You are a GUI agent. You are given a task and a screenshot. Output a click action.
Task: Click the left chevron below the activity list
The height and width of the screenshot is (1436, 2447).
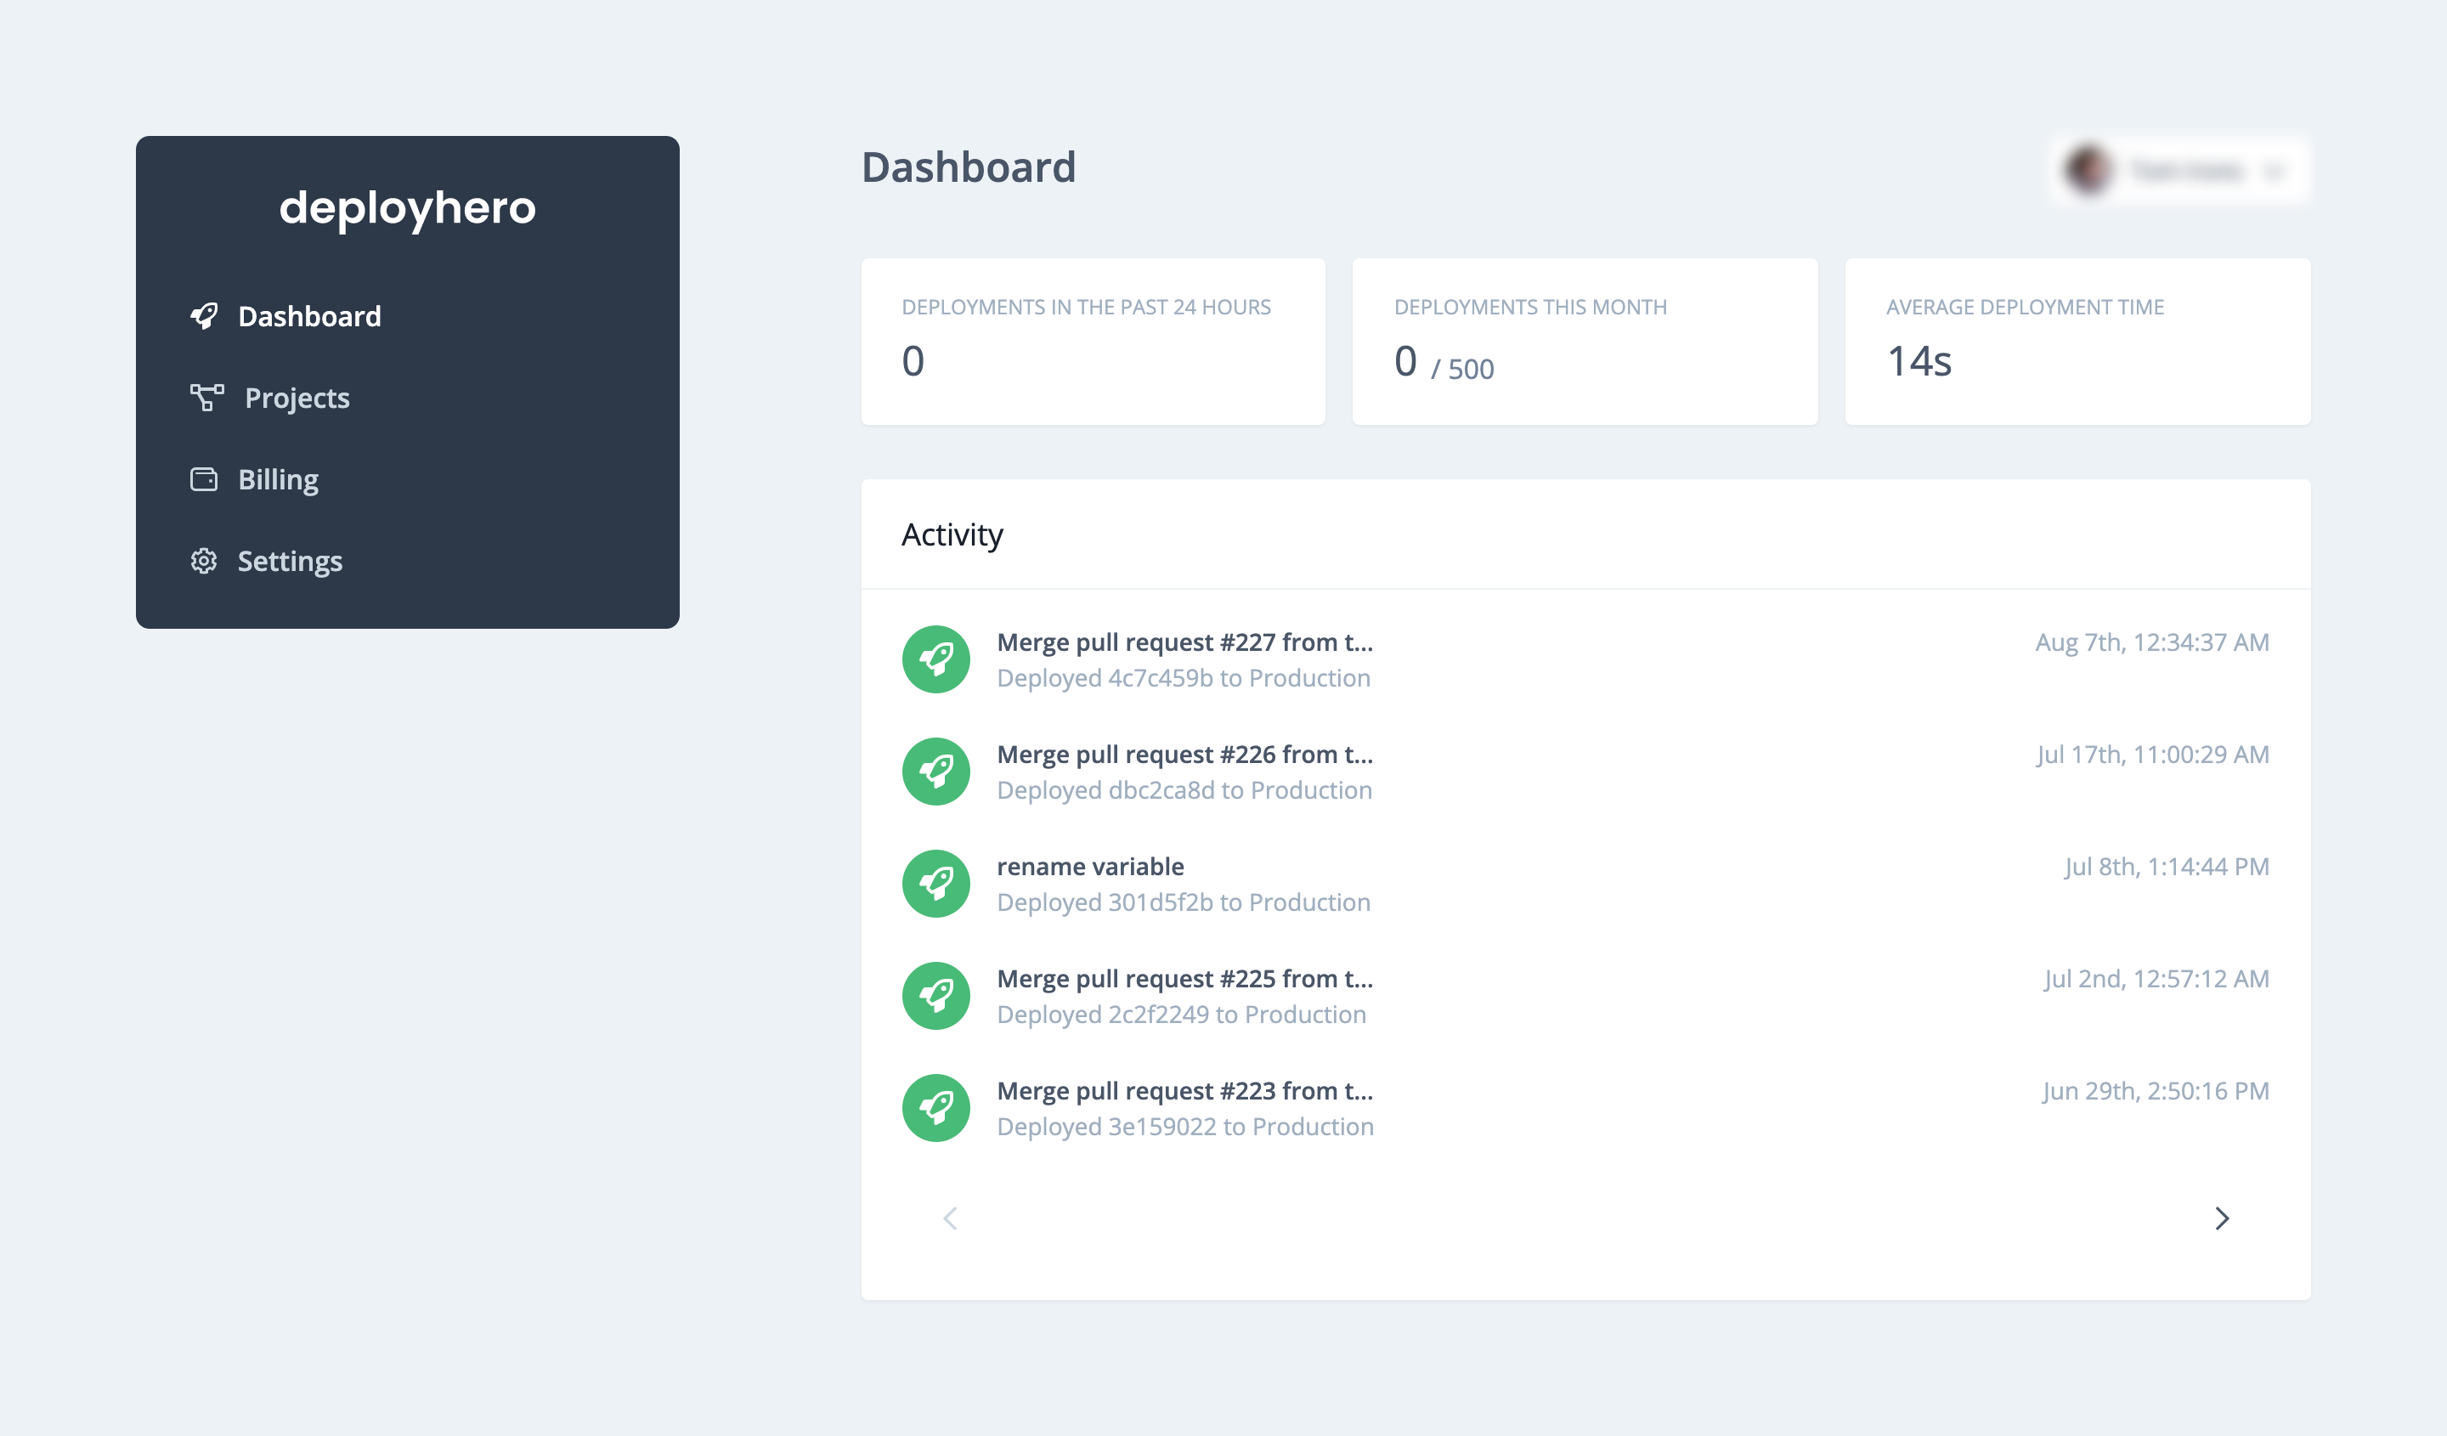(x=950, y=1218)
